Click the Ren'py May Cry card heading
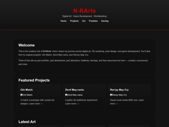 [119, 90]
